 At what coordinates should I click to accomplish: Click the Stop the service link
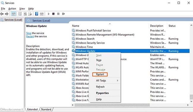pyautogui.click(x=29, y=33)
